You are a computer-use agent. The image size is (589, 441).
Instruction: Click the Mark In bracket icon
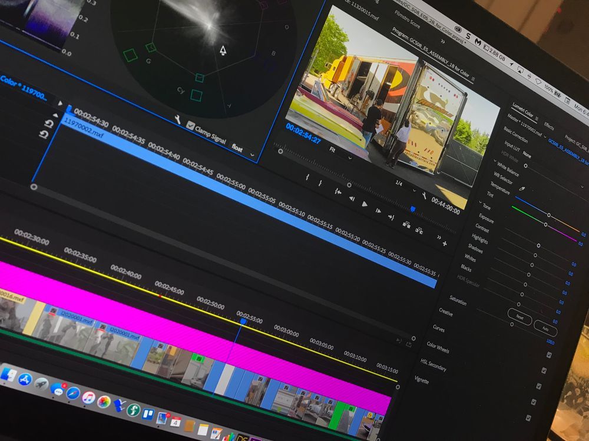tap(307, 177)
